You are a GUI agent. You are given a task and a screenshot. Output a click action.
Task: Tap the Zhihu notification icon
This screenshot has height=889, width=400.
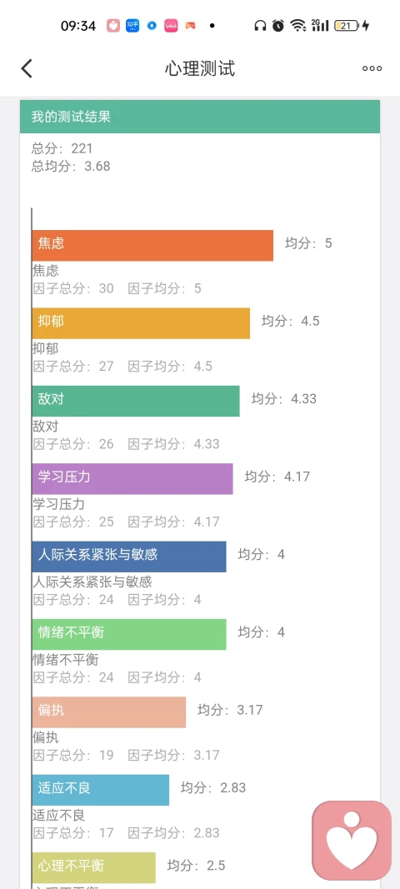(132, 26)
